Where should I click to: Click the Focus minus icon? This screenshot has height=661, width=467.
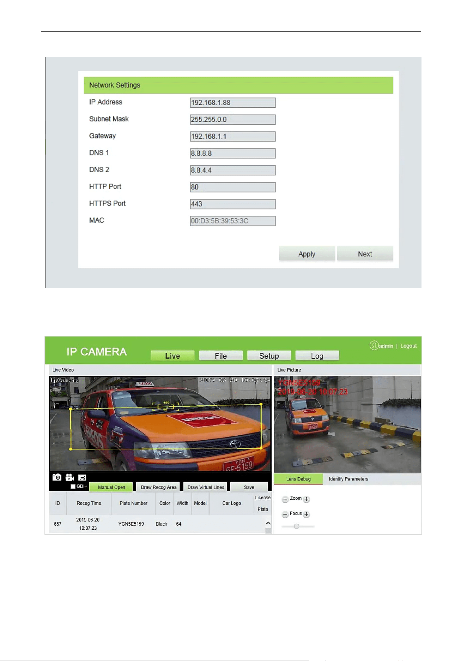285,514
